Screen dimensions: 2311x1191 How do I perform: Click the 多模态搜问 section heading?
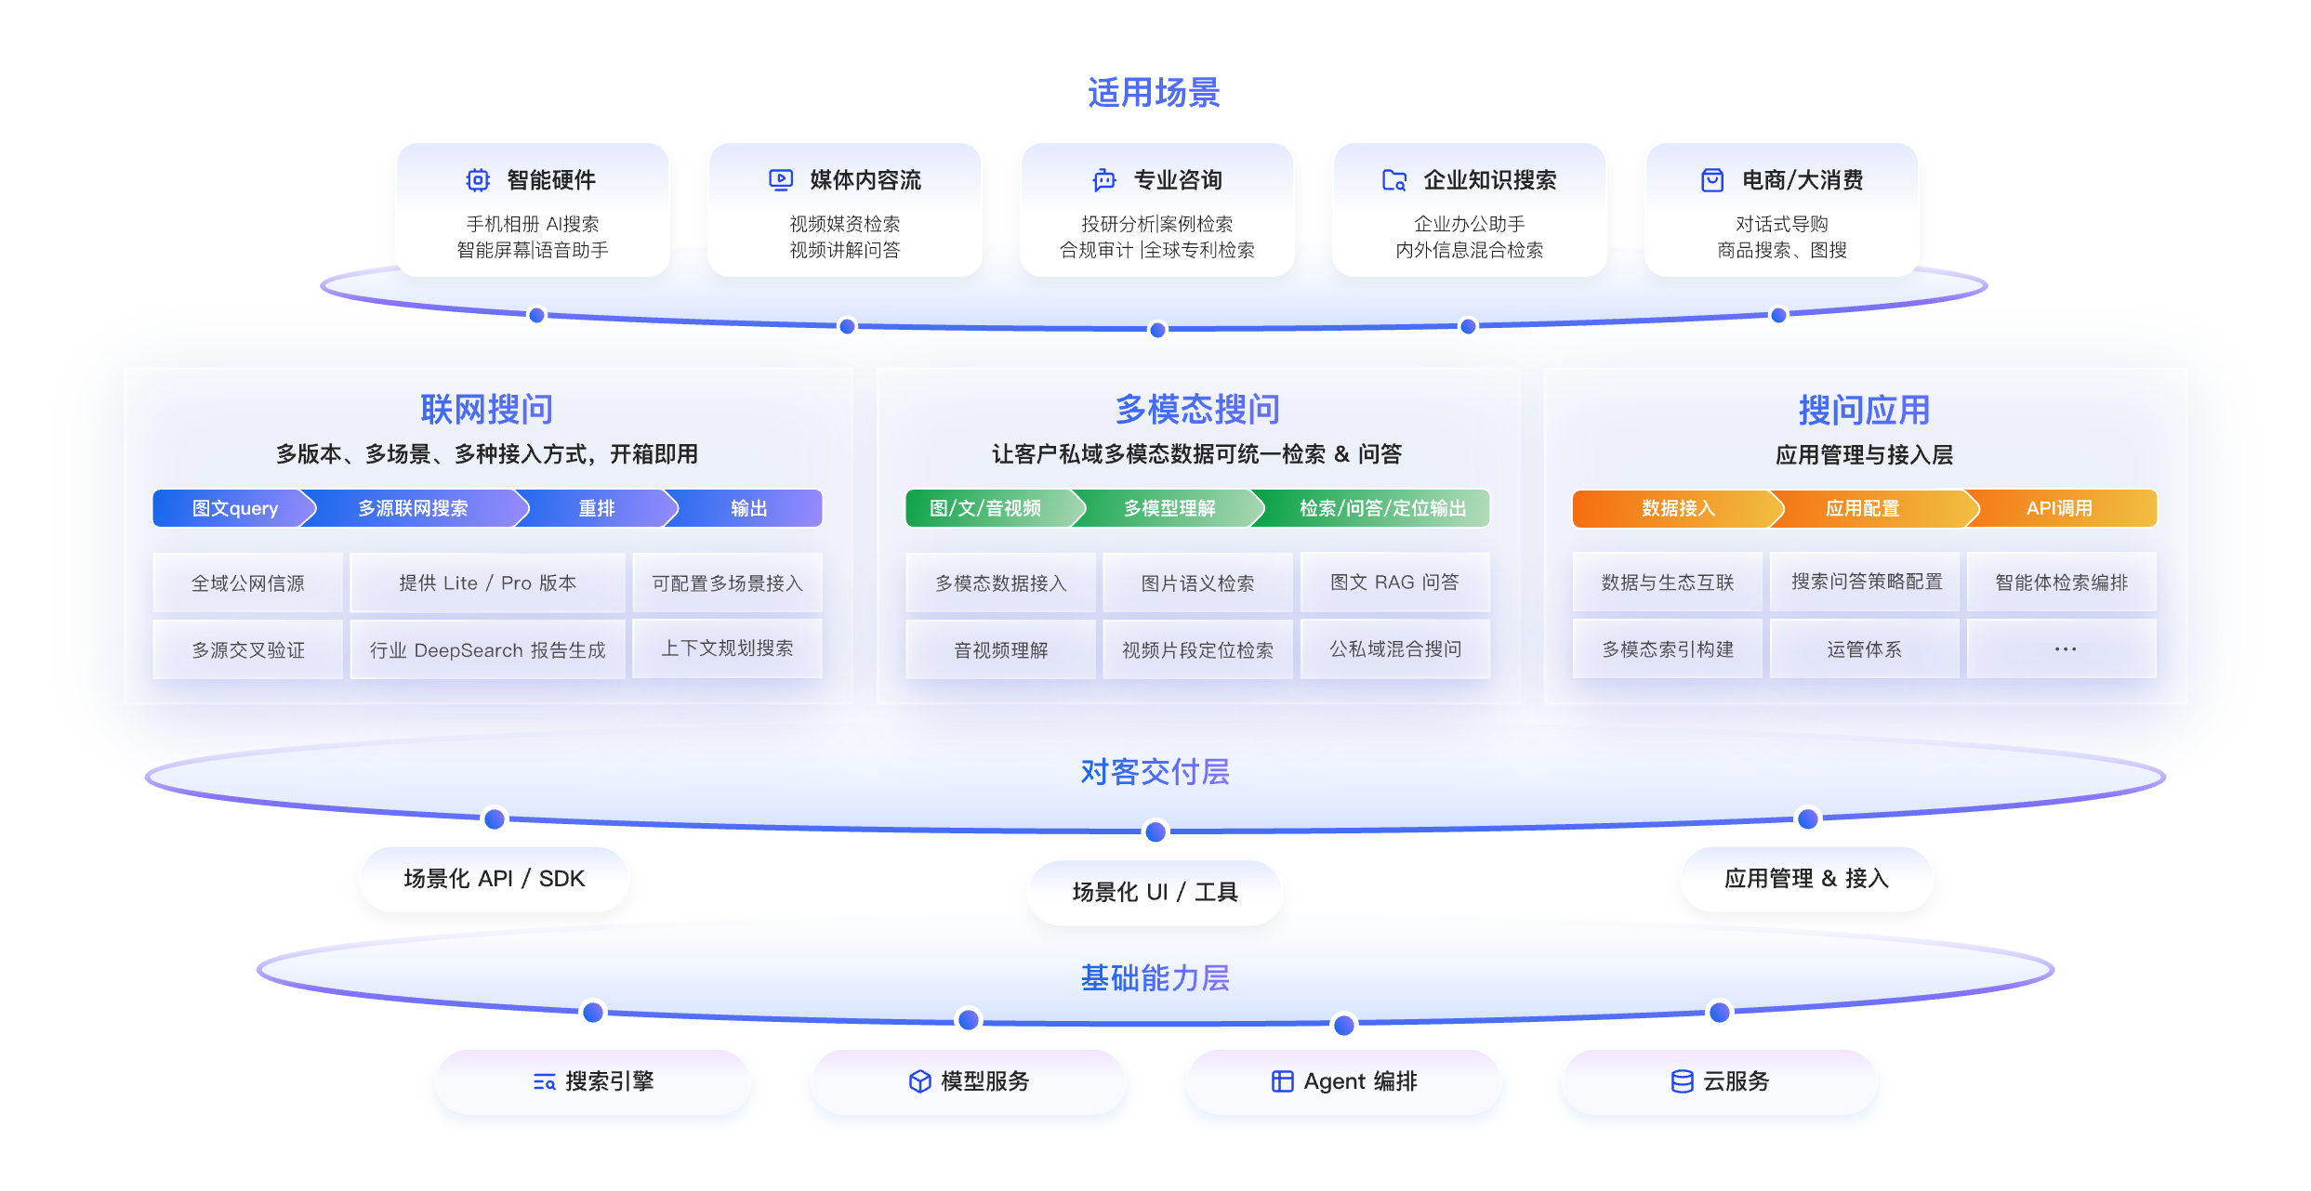[x=1198, y=410]
